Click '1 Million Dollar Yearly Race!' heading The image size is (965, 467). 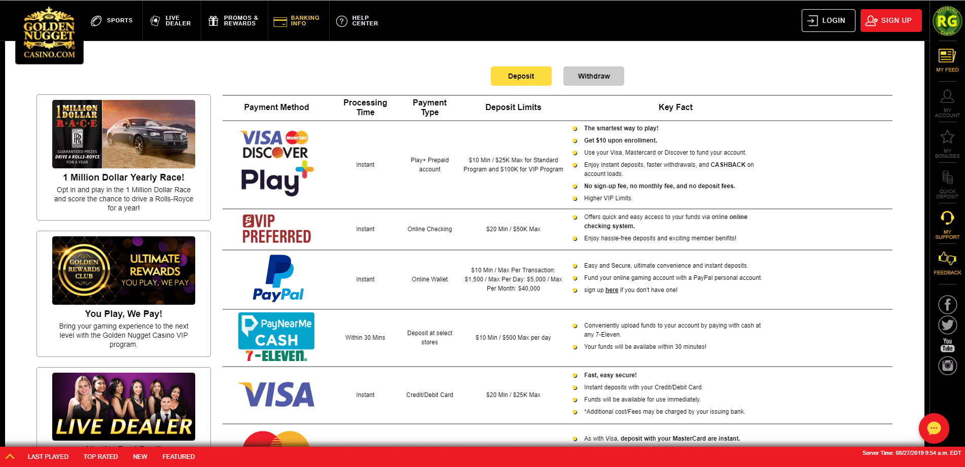(x=124, y=177)
